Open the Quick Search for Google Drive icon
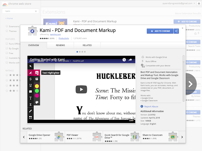Screen dimensions: 202x151 tap(135, 137)
